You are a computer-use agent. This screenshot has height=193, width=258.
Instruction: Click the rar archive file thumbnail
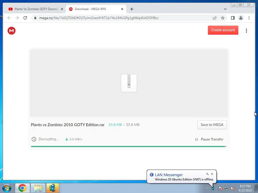pos(129,83)
